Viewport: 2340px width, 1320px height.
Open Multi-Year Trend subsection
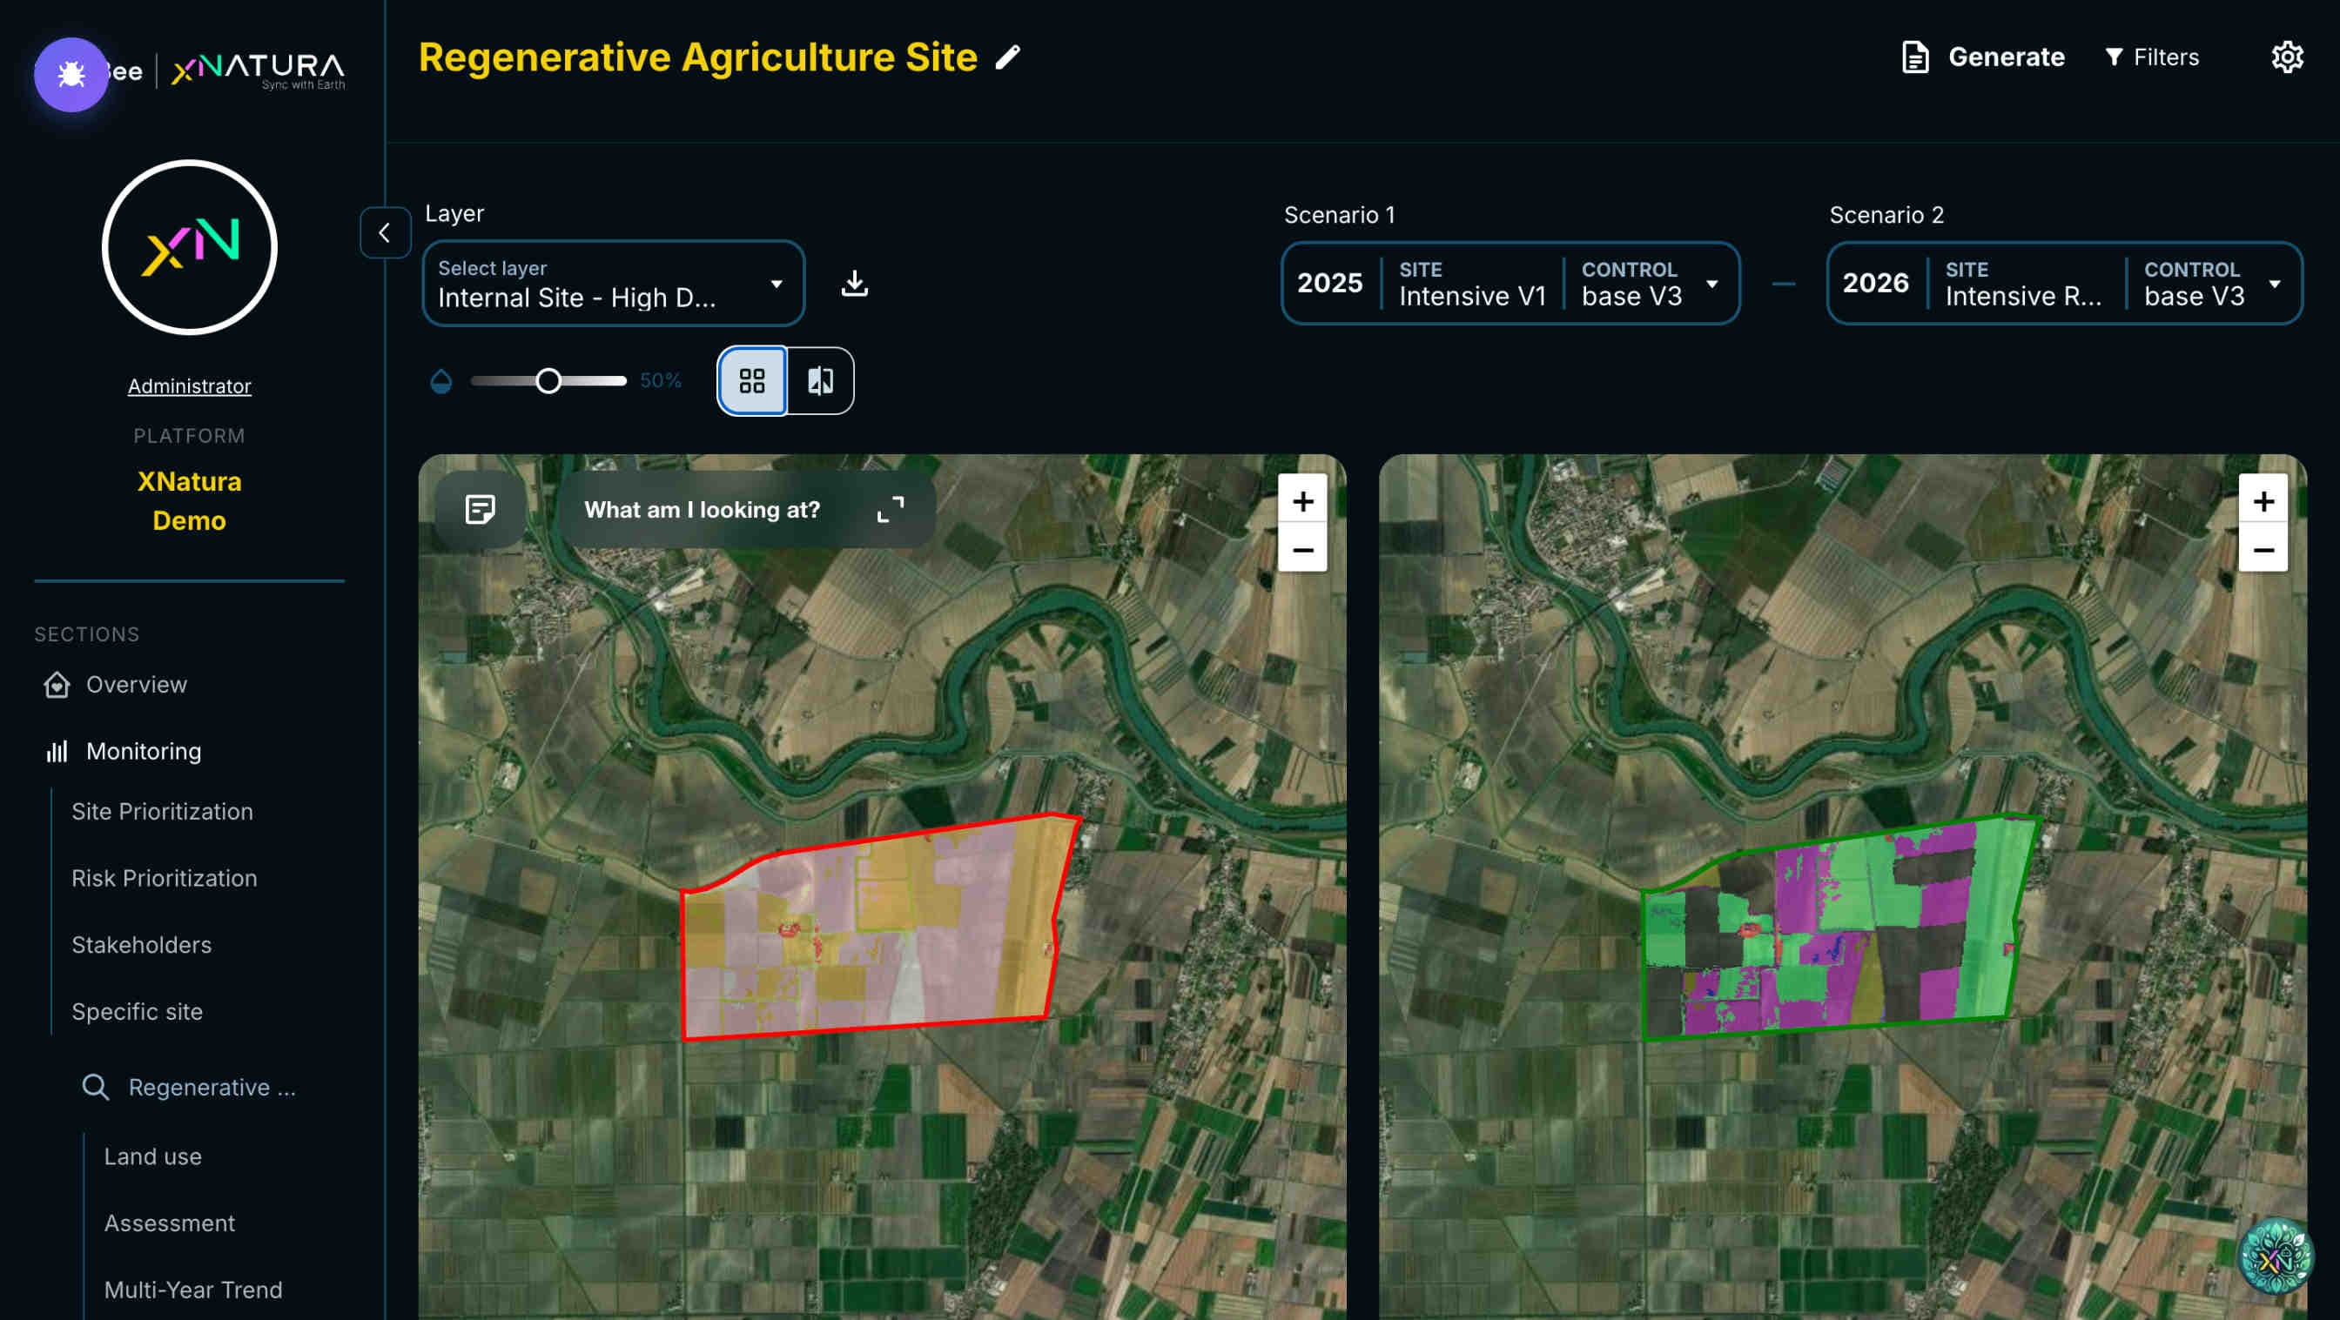coord(193,1290)
